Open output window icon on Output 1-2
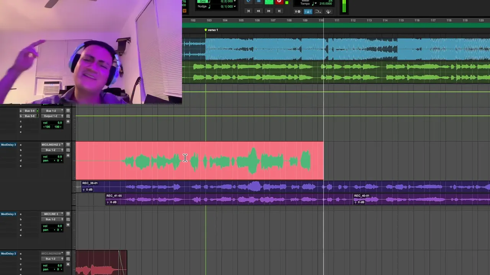 62,116
